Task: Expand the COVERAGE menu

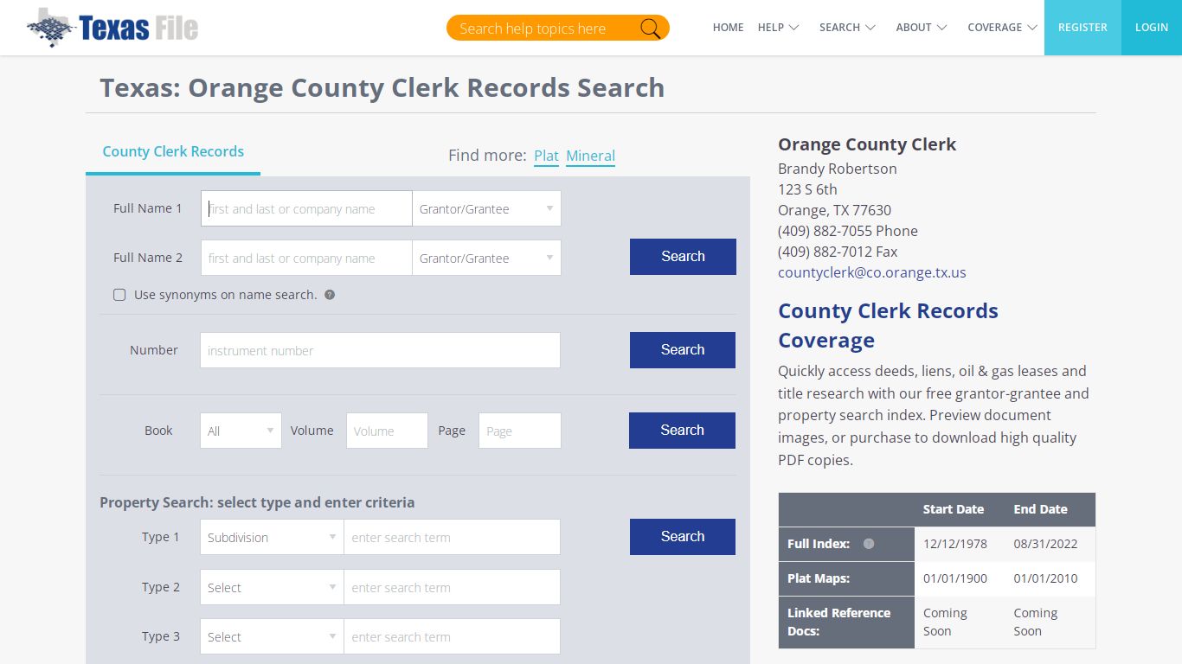Action: coord(1002,28)
